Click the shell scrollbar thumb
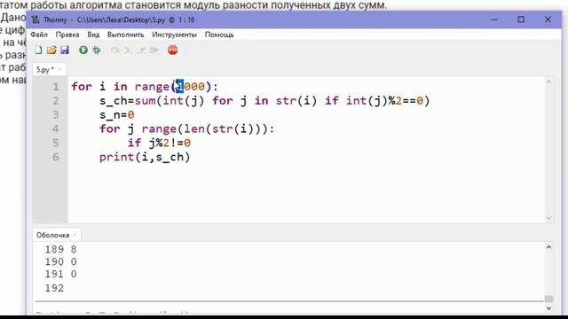Image resolution: width=568 pixels, height=319 pixels. pos(548,299)
